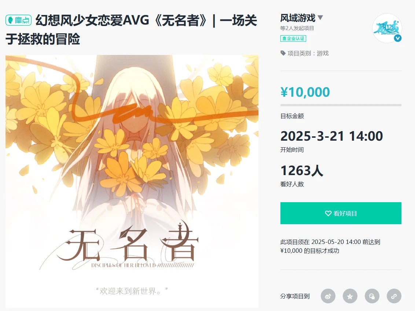Click the blue verified checkmark on avatar
The width and height of the screenshot is (415, 311).
tap(397, 38)
